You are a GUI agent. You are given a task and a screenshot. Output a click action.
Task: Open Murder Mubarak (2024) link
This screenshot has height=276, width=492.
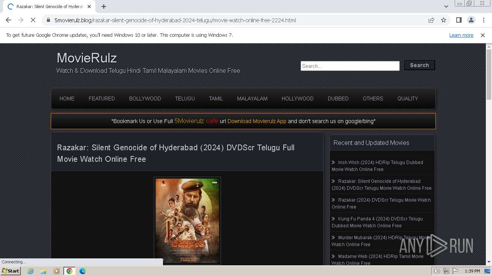[x=381, y=241]
